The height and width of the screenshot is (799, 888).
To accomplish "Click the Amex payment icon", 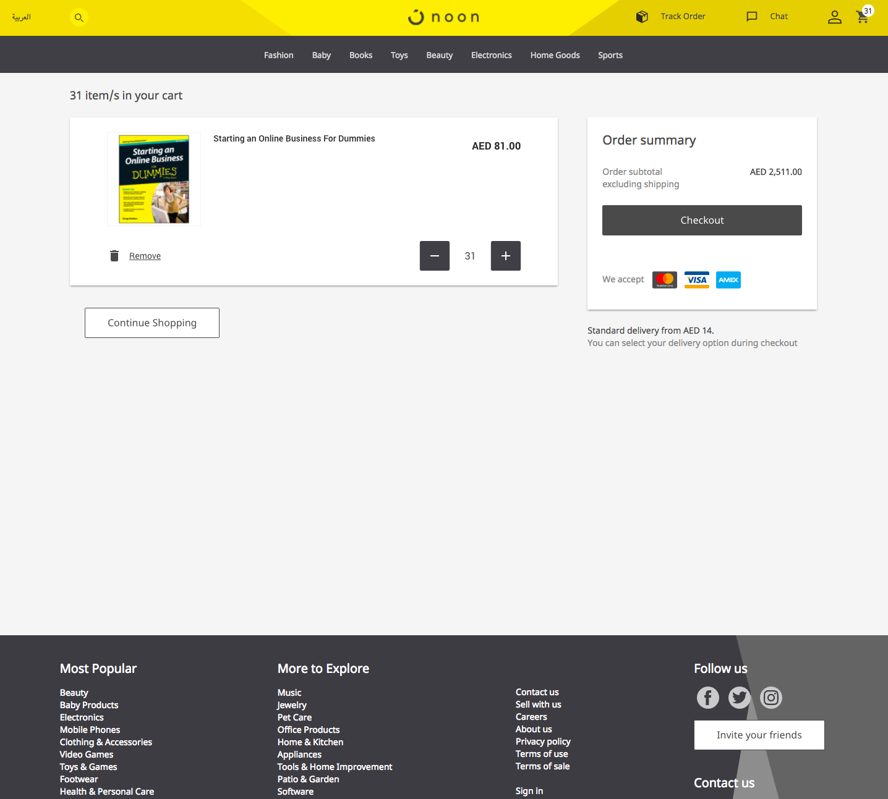I will tap(728, 280).
